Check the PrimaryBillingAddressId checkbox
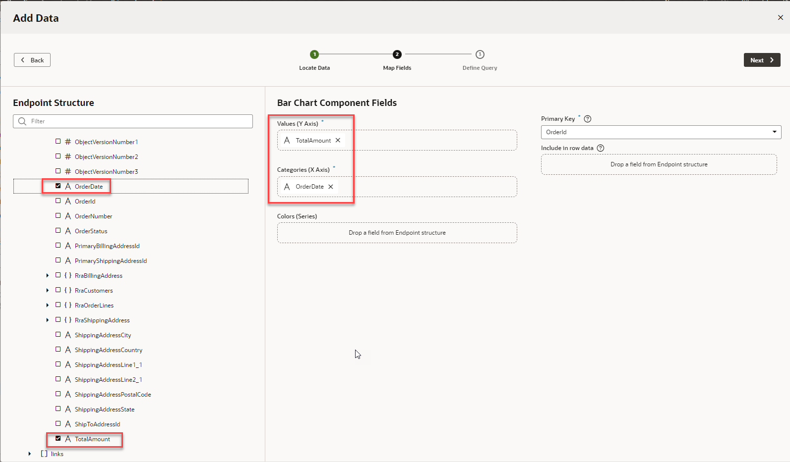Image resolution: width=790 pixels, height=462 pixels. (58, 246)
